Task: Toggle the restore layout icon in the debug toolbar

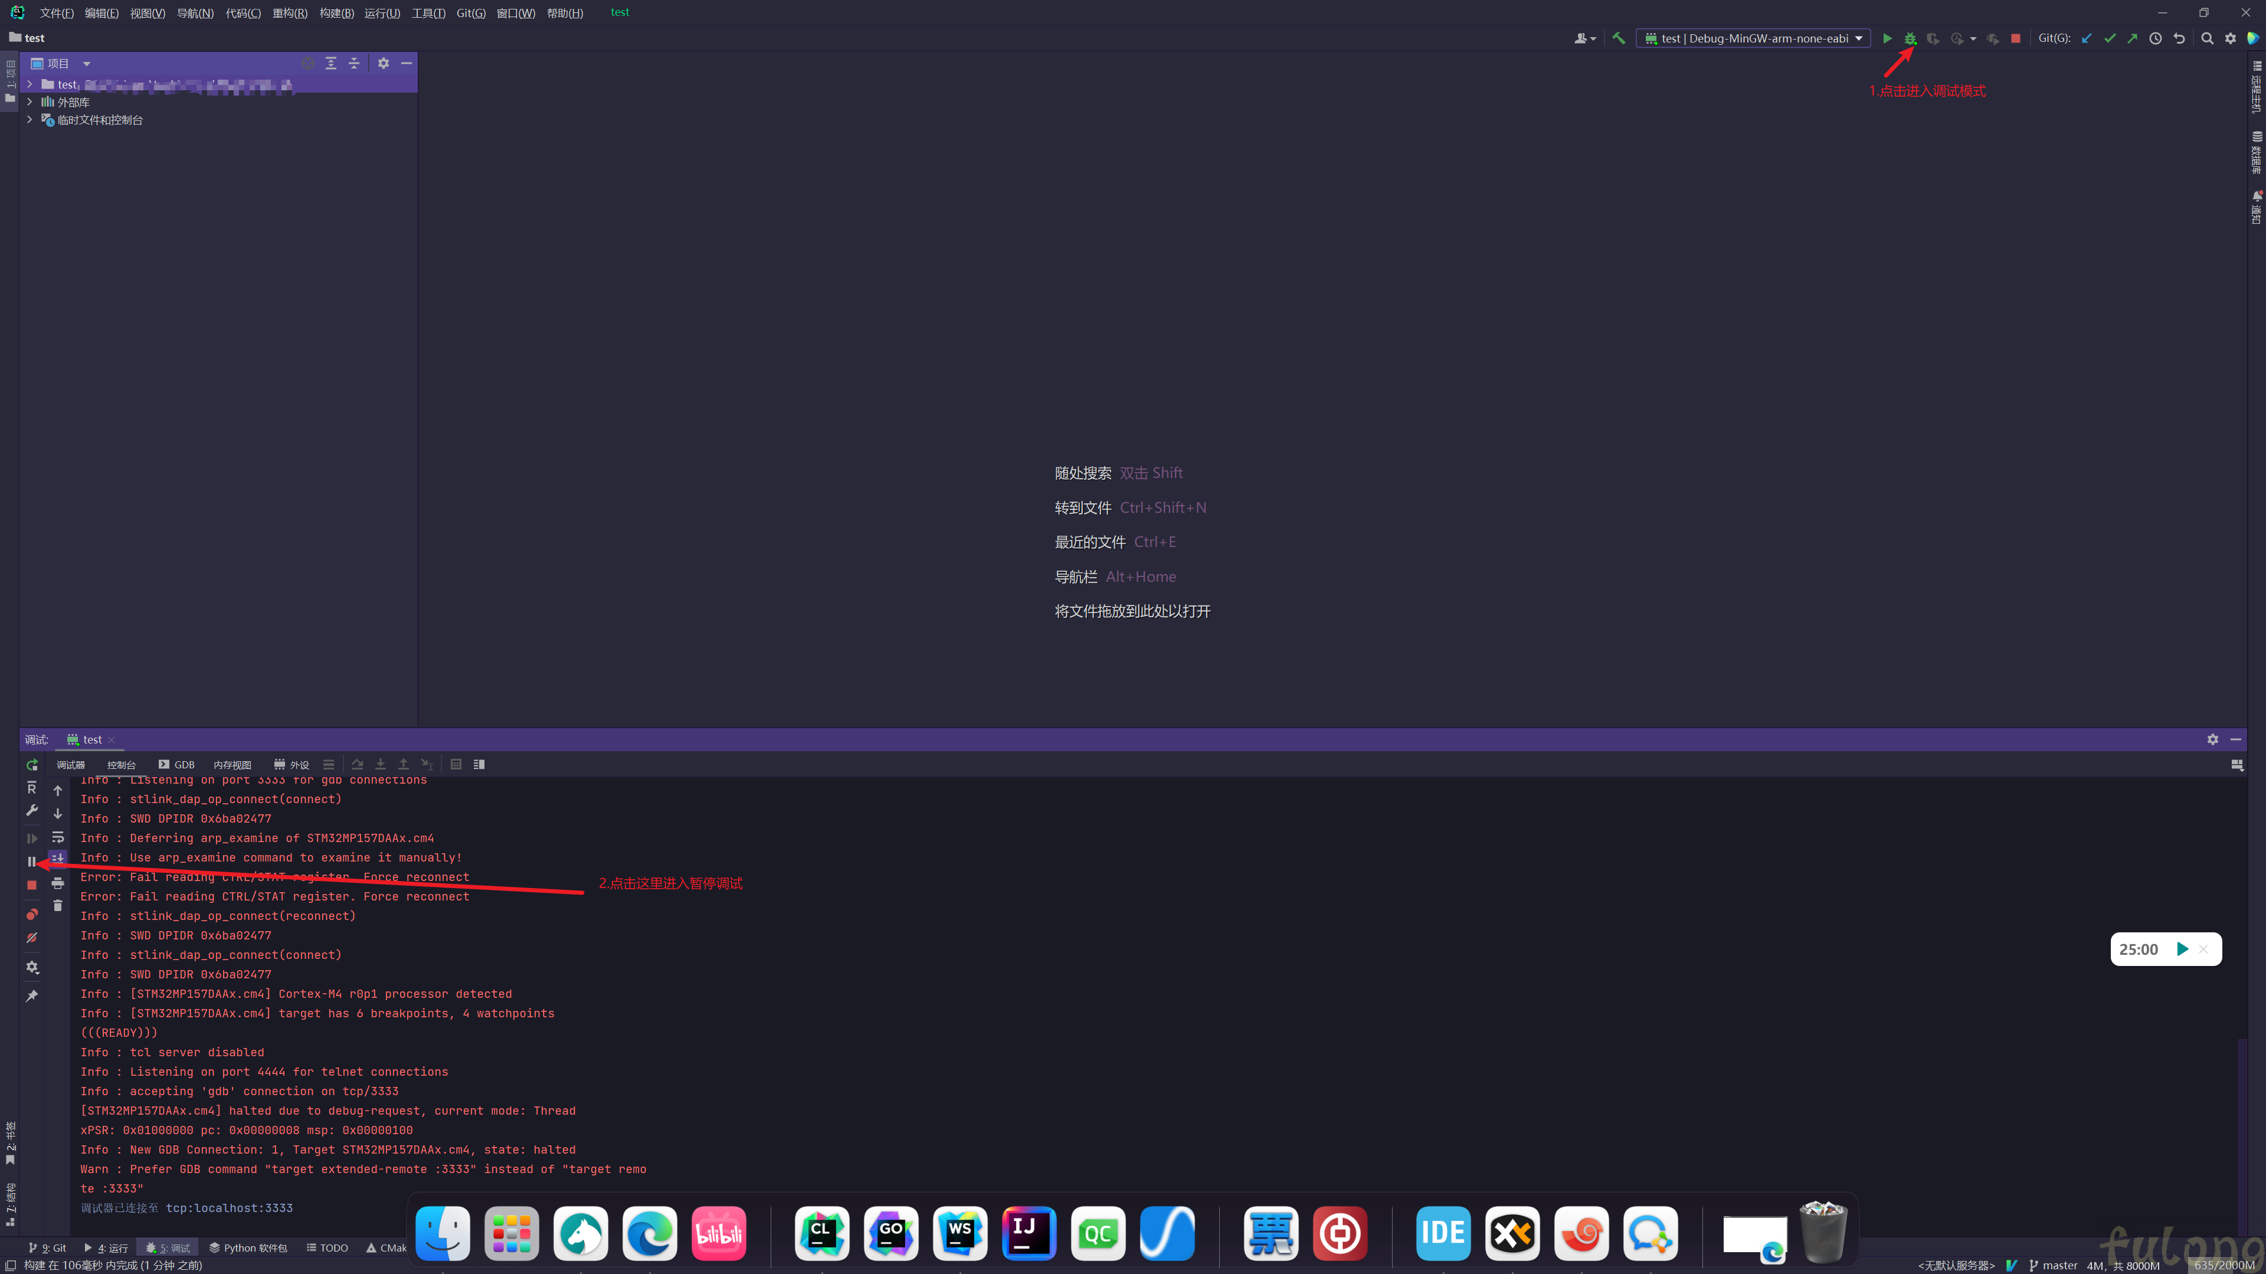Action: coord(2237,765)
